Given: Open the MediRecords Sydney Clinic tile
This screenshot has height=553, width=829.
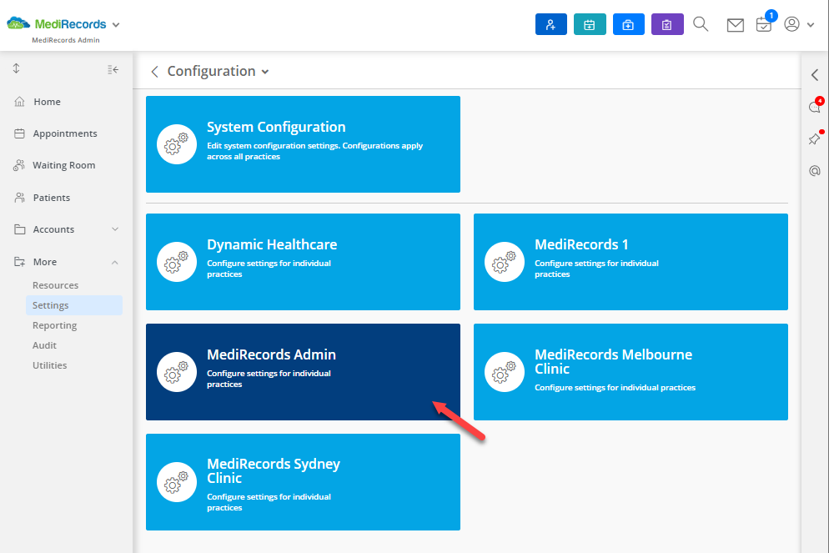Looking at the screenshot, I should point(303,482).
